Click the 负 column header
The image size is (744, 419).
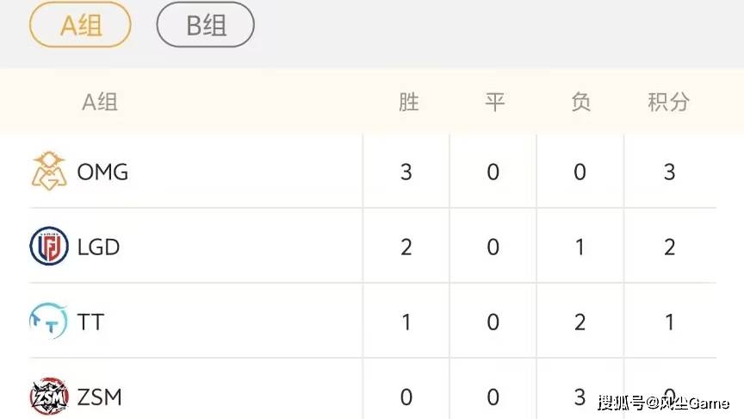580,103
